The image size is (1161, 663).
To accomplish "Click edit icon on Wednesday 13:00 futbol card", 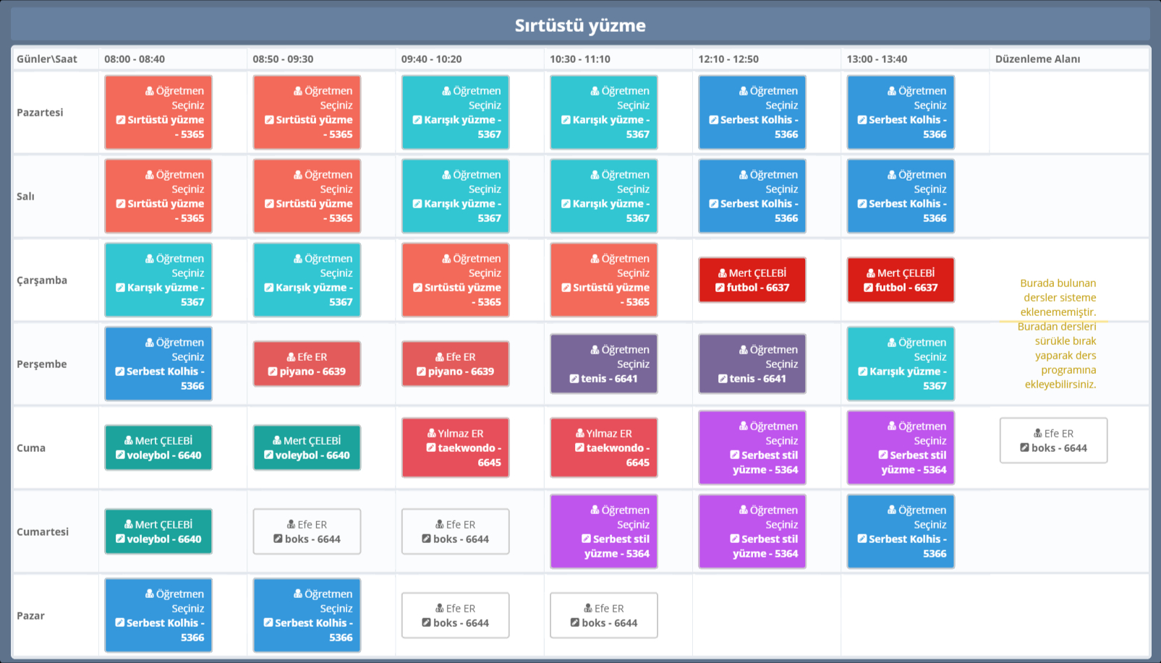I will (x=868, y=288).
